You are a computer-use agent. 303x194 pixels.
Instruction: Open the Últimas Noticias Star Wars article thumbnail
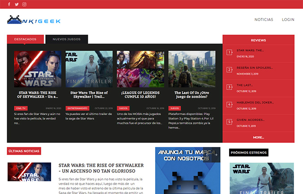coord(30,172)
